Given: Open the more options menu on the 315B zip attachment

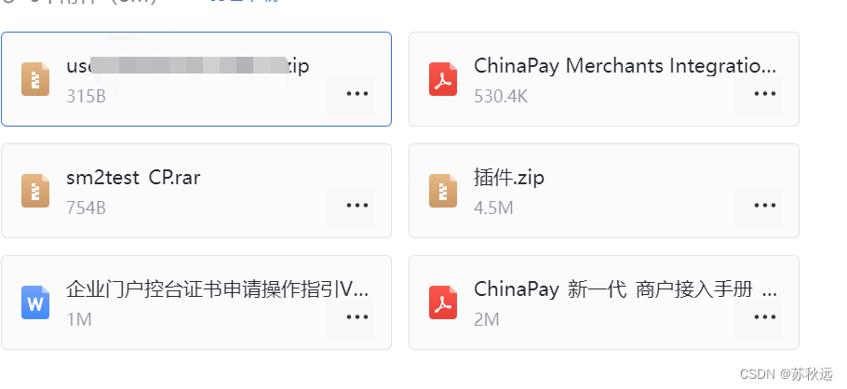Looking at the screenshot, I should pos(357,93).
